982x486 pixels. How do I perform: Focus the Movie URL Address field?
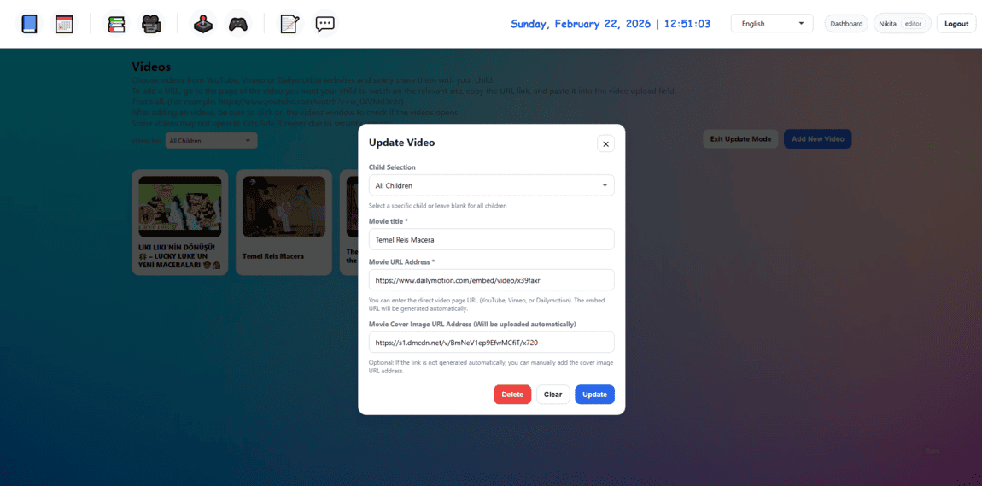[x=491, y=280]
